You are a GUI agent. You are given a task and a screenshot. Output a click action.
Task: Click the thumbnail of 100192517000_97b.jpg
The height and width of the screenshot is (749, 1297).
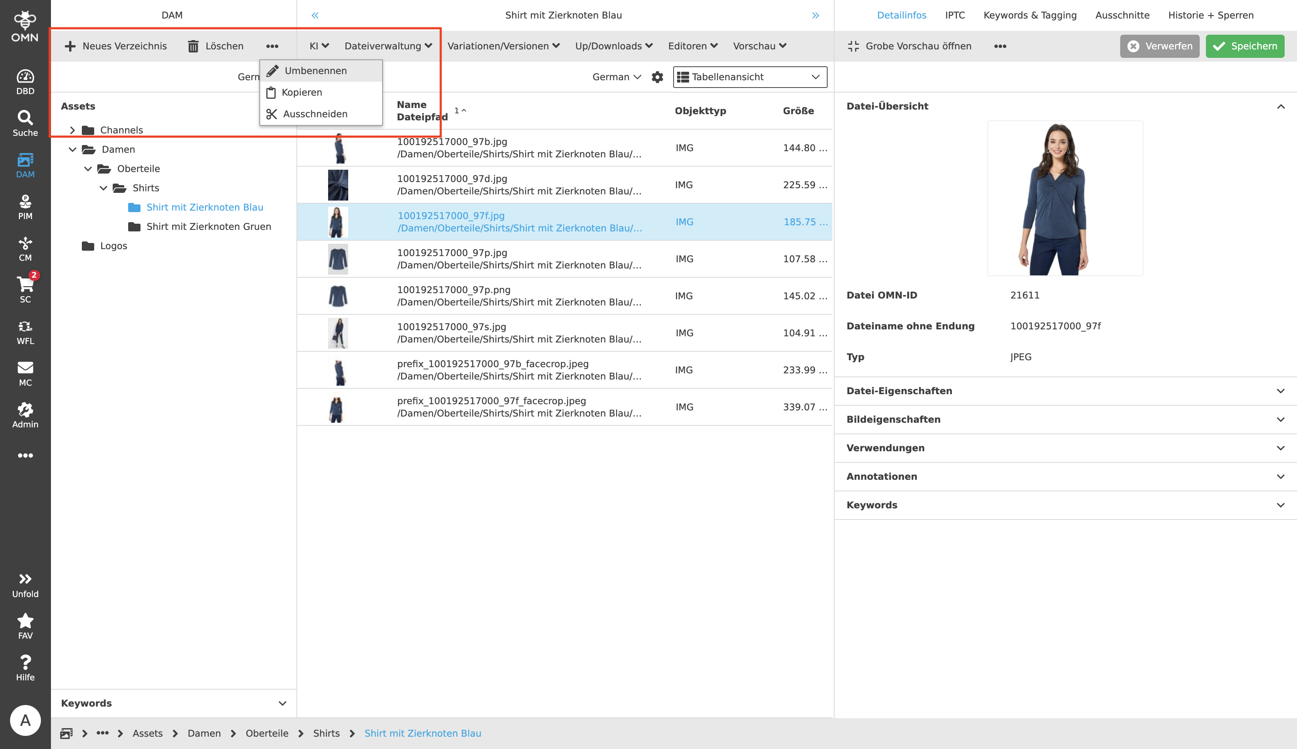click(338, 148)
